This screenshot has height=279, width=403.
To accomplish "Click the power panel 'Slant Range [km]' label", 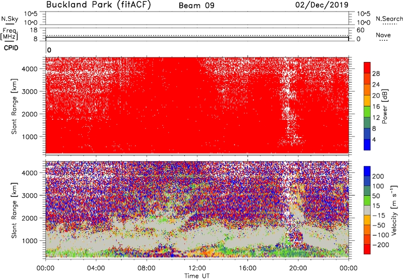I will pyautogui.click(x=14, y=106).
